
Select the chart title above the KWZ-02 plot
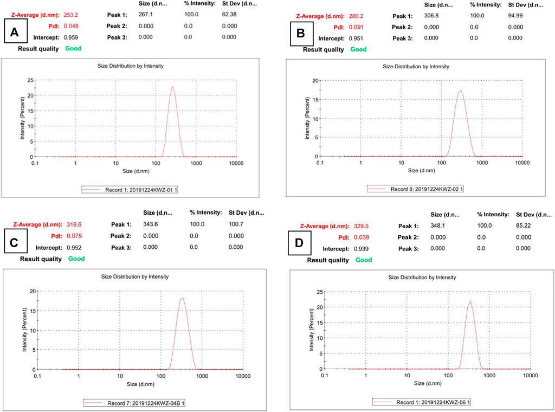coord(416,67)
